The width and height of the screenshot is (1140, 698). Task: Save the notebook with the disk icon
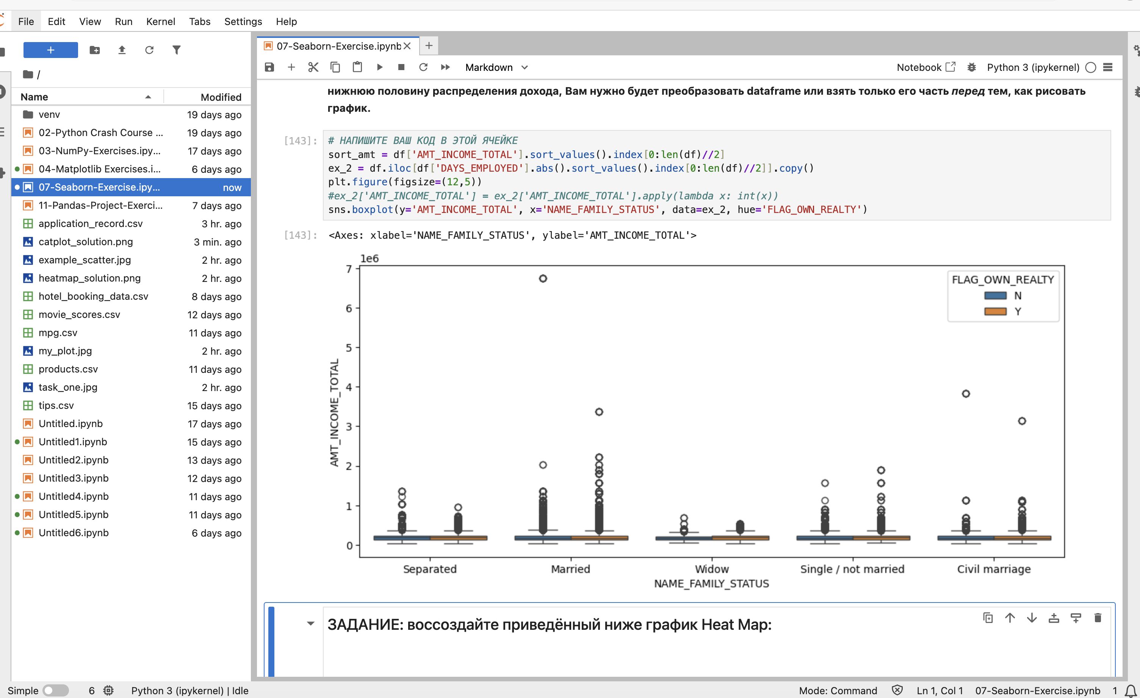coord(269,67)
